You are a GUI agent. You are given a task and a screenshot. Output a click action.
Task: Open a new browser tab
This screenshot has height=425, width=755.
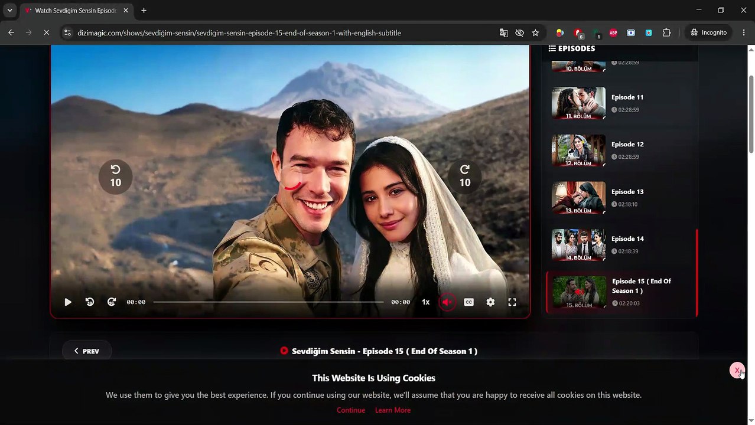click(144, 10)
